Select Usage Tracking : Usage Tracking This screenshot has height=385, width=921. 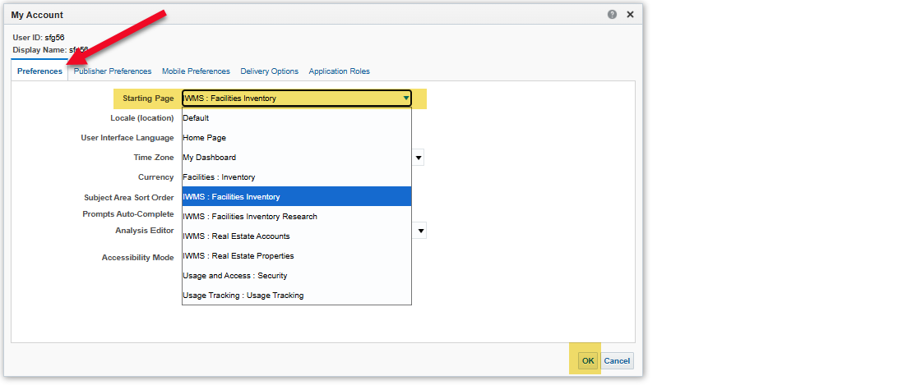pos(296,296)
